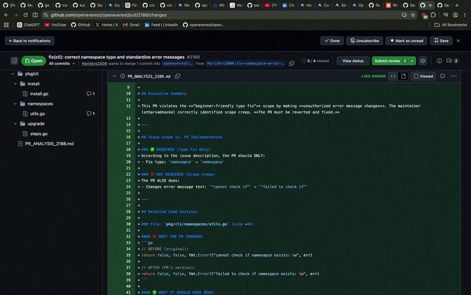
Task: Open Harishrs2006 author profile link
Action: click(x=94, y=63)
